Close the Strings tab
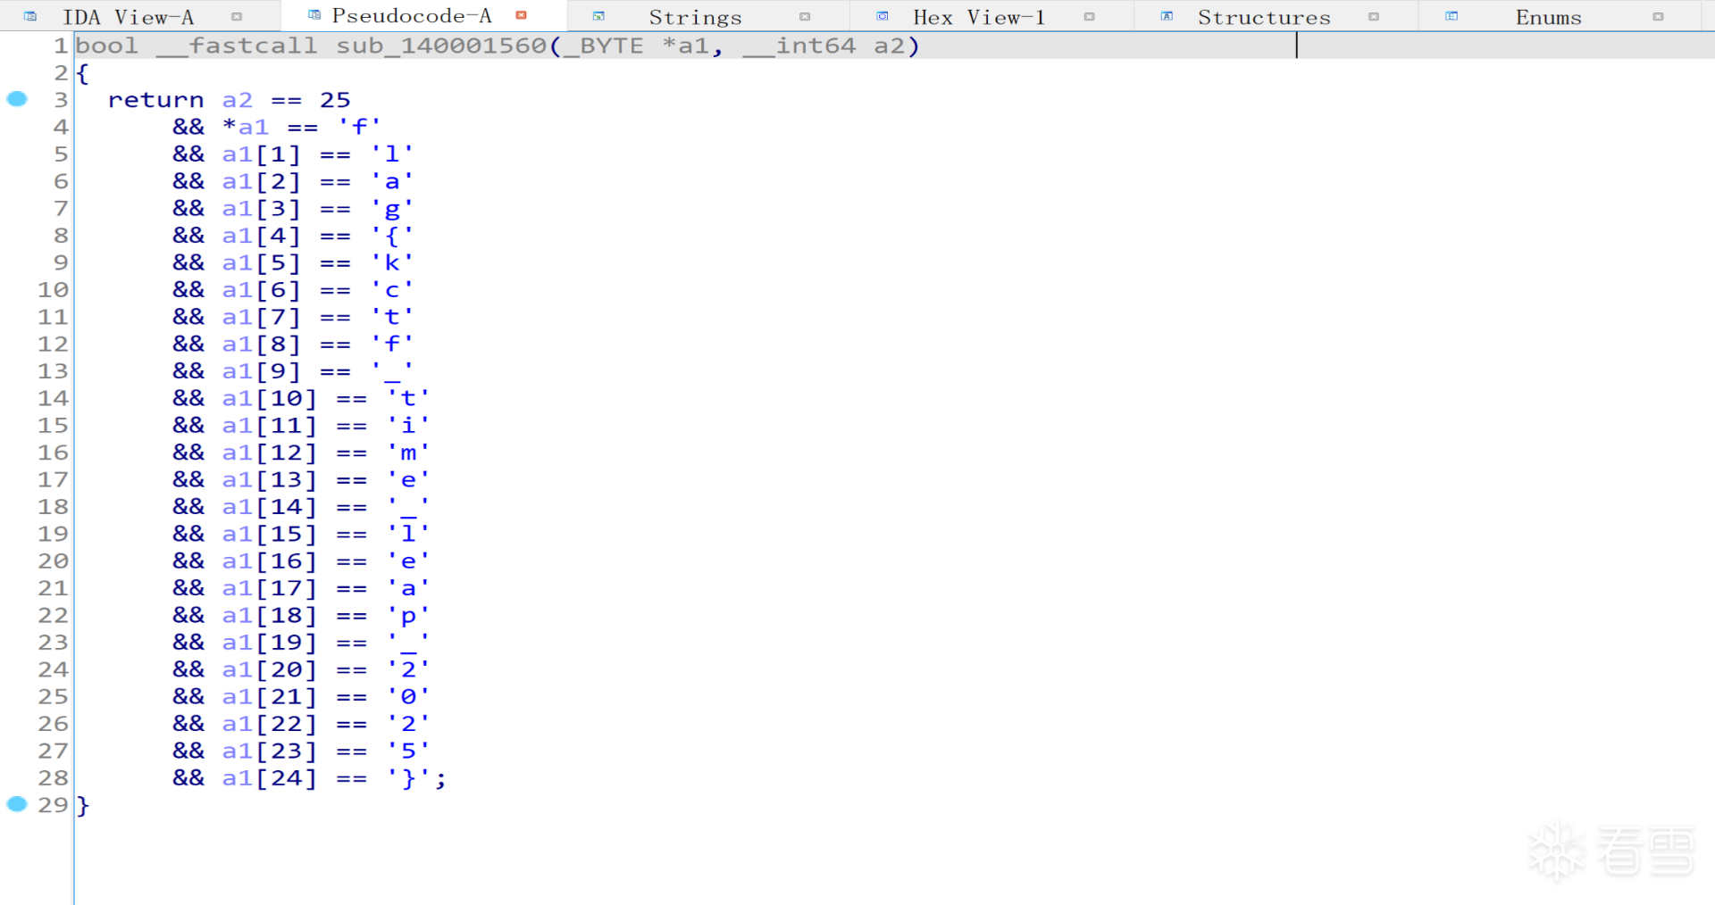Image resolution: width=1715 pixels, height=905 pixels. [x=805, y=17]
